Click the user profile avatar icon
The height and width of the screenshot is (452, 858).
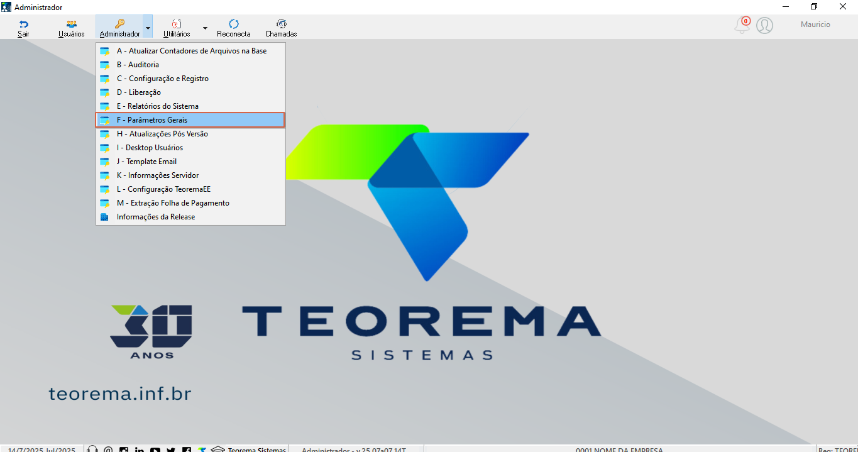(764, 25)
